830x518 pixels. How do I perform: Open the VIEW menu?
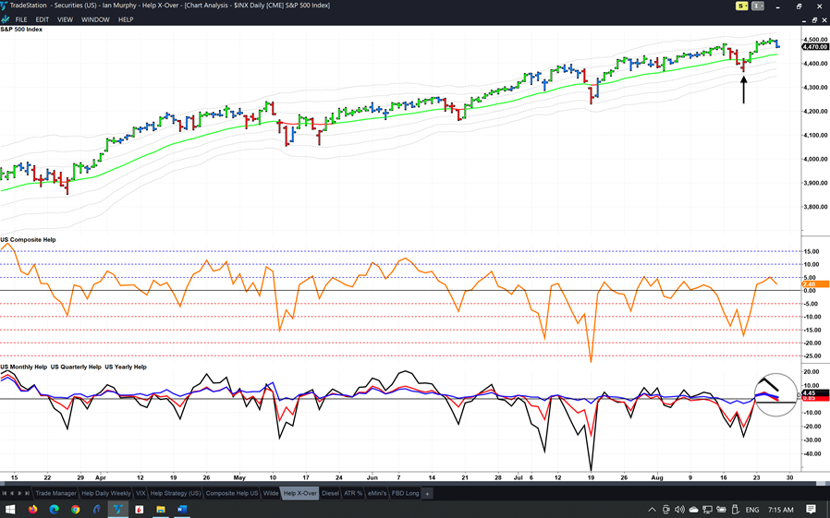tap(65, 19)
